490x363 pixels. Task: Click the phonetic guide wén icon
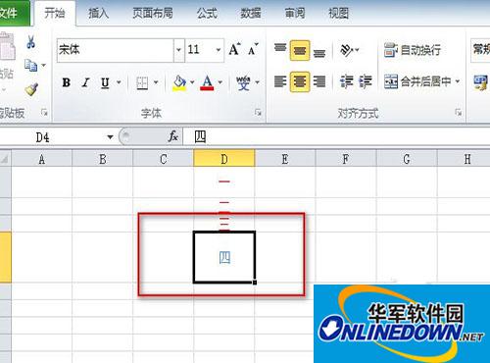[x=243, y=82]
